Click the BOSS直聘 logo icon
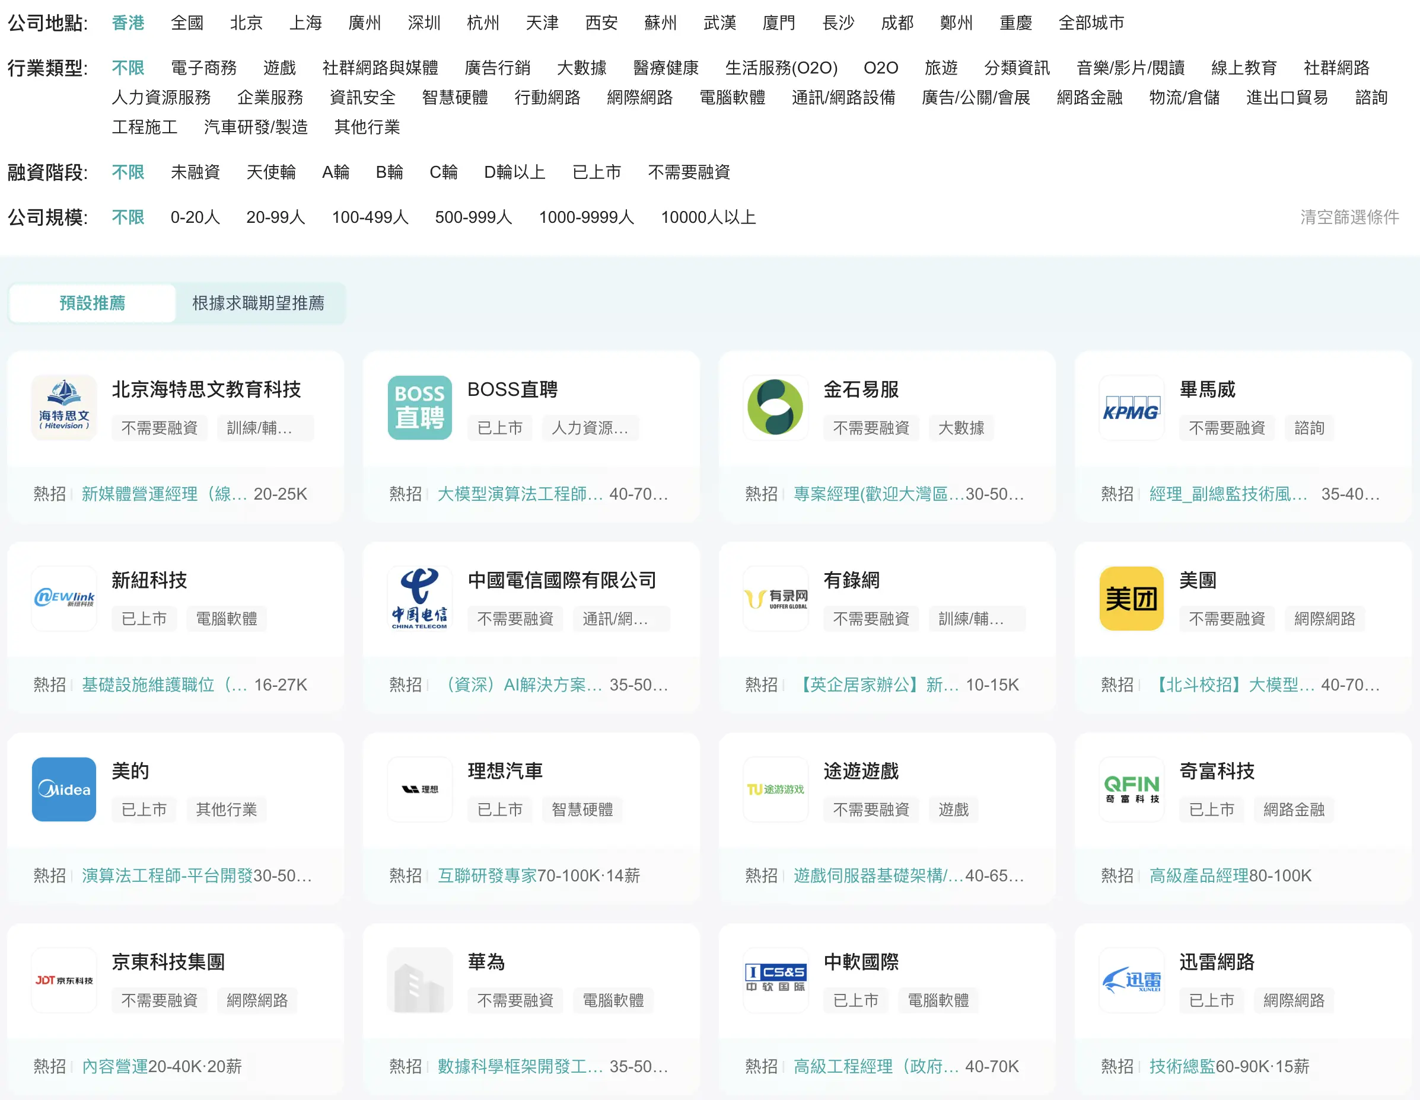The width and height of the screenshot is (1420, 1100). coord(419,407)
